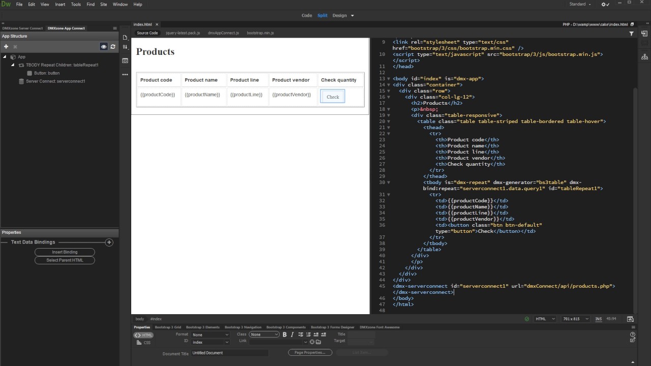651x366 pixels.
Task: Open the File menu
Action: [19, 4]
